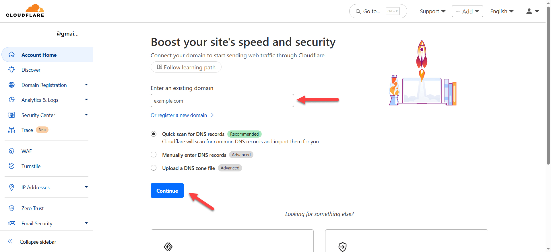Click the Beta badge next to Trace
This screenshot has height=252, width=551.
coord(42,130)
